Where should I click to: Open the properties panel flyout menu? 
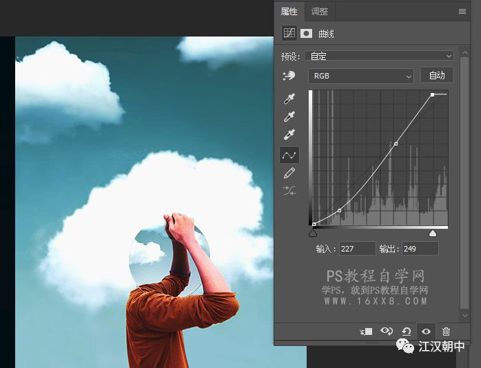(462, 12)
